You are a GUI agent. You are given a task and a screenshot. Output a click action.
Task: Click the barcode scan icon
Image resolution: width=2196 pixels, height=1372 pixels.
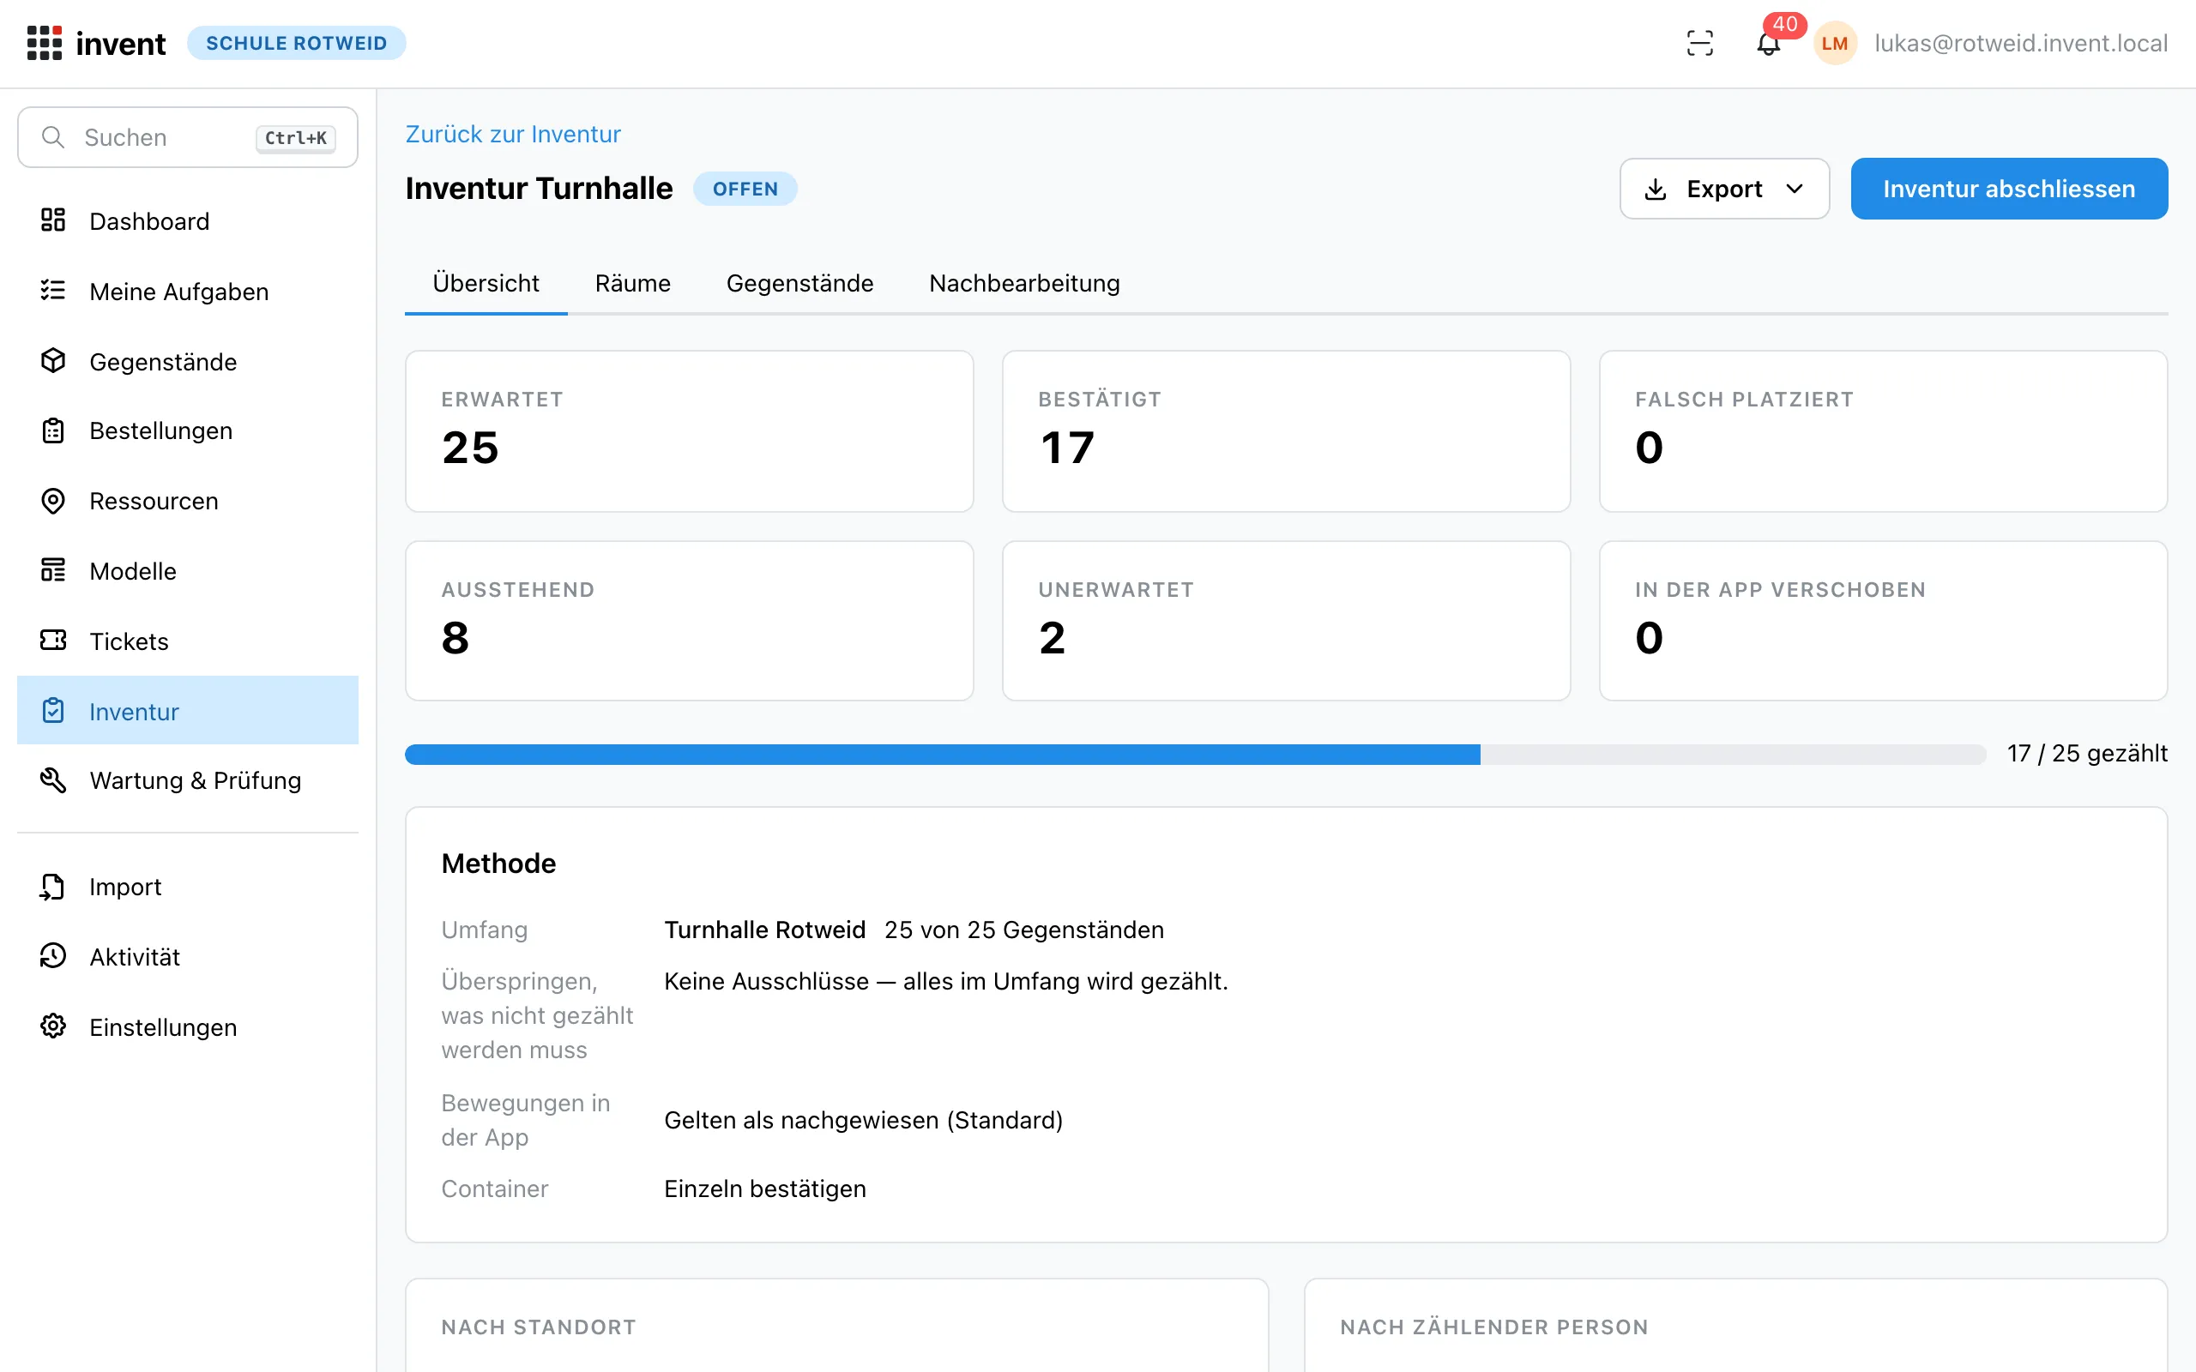click(1699, 43)
